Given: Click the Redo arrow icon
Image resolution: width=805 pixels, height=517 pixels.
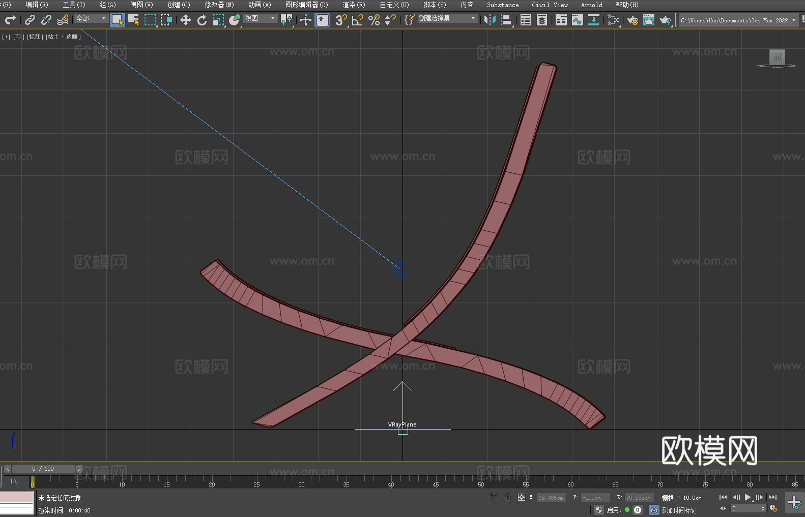Looking at the screenshot, I should pos(10,20).
